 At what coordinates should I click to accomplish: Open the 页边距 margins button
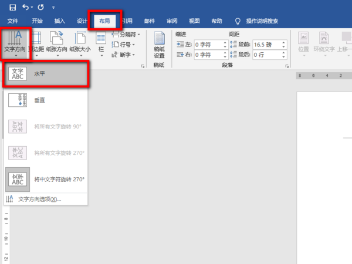[x=36, y=44]
